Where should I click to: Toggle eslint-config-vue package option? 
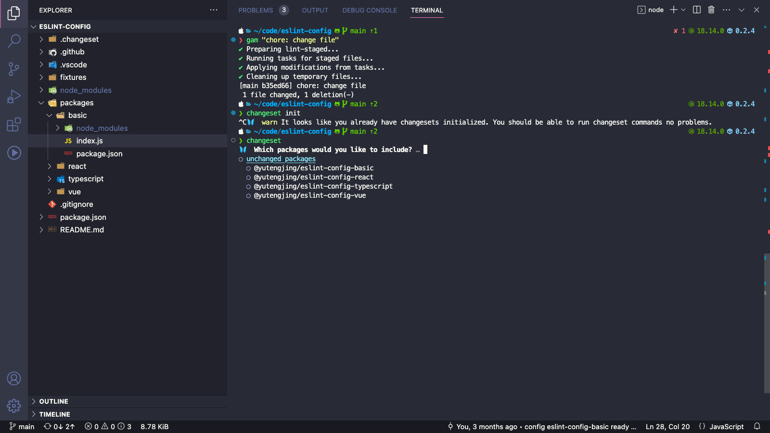[x=309, y=195]
